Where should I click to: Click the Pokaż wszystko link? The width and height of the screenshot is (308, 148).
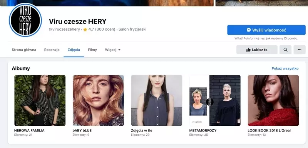pos(285,68)
